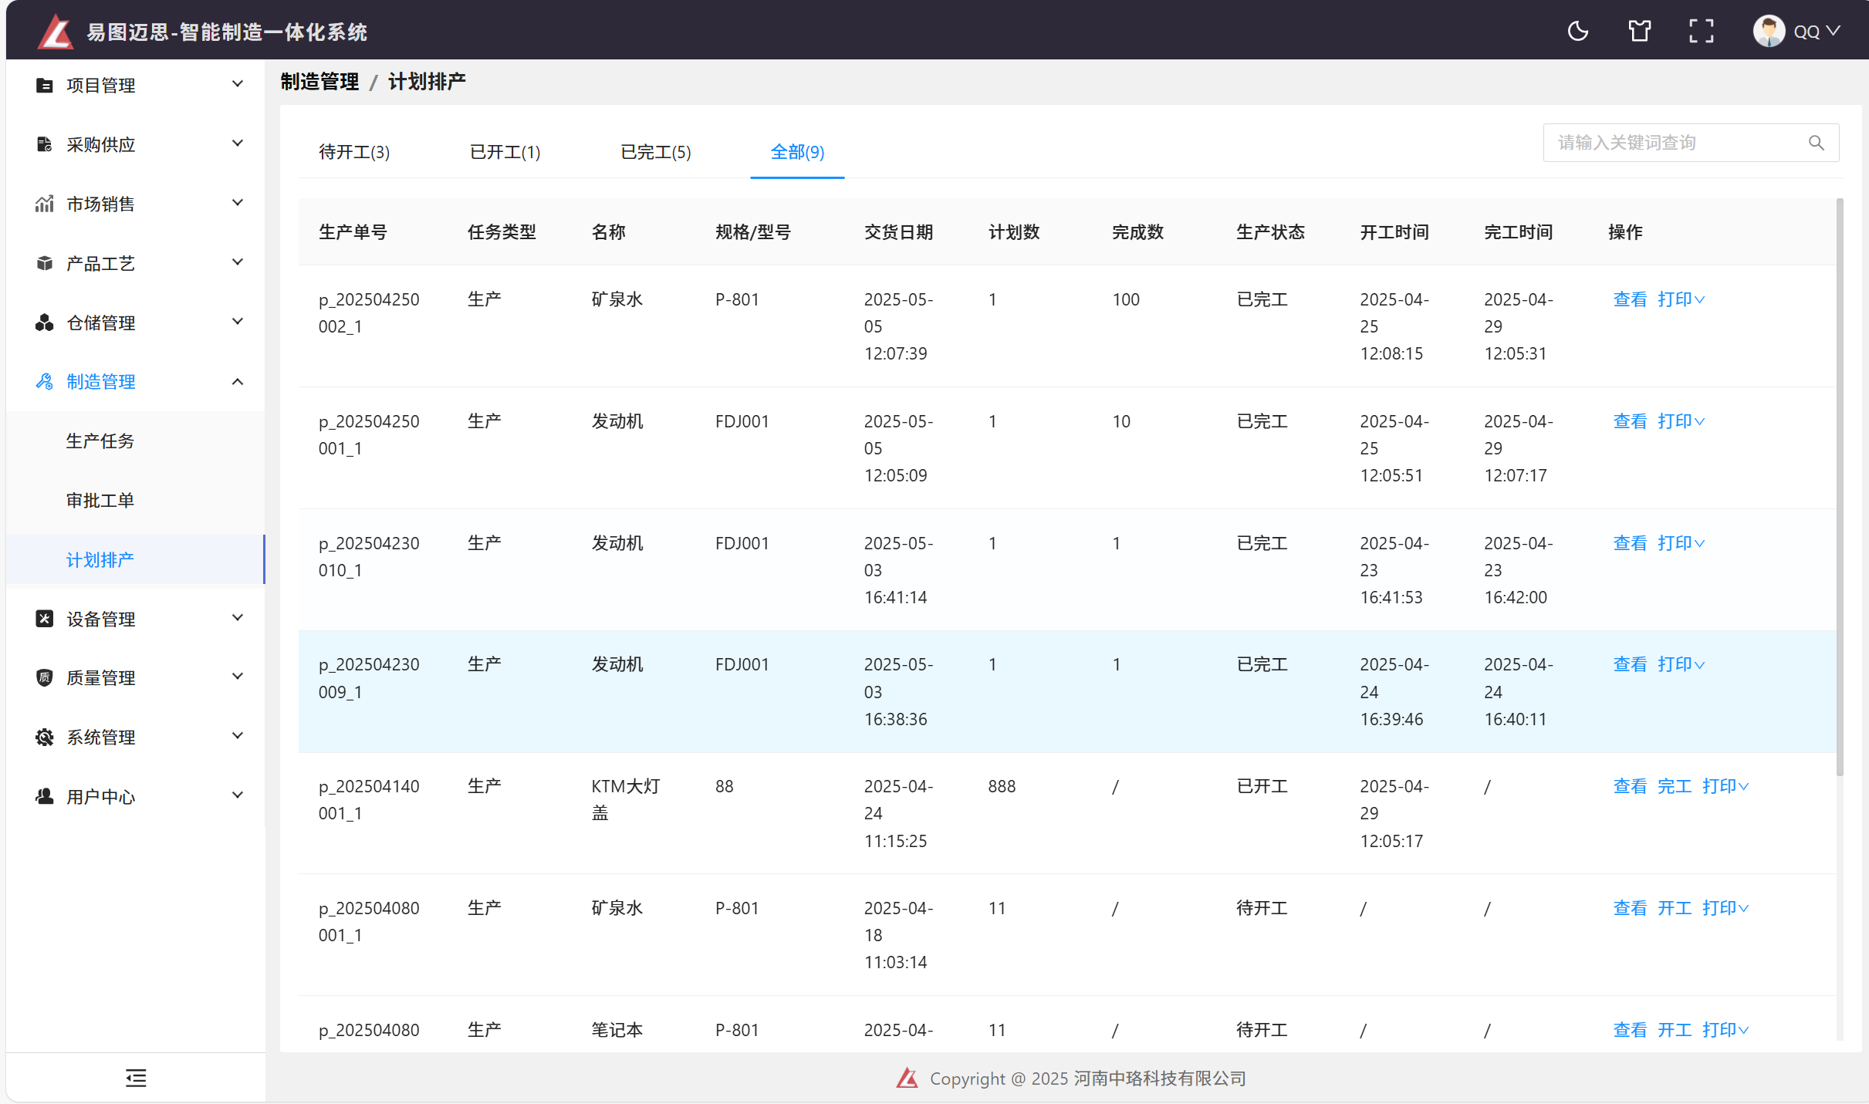1869x1104 pixels.
Task: Click the 用户中心 person icon
Action: click(x=45, y=796)
